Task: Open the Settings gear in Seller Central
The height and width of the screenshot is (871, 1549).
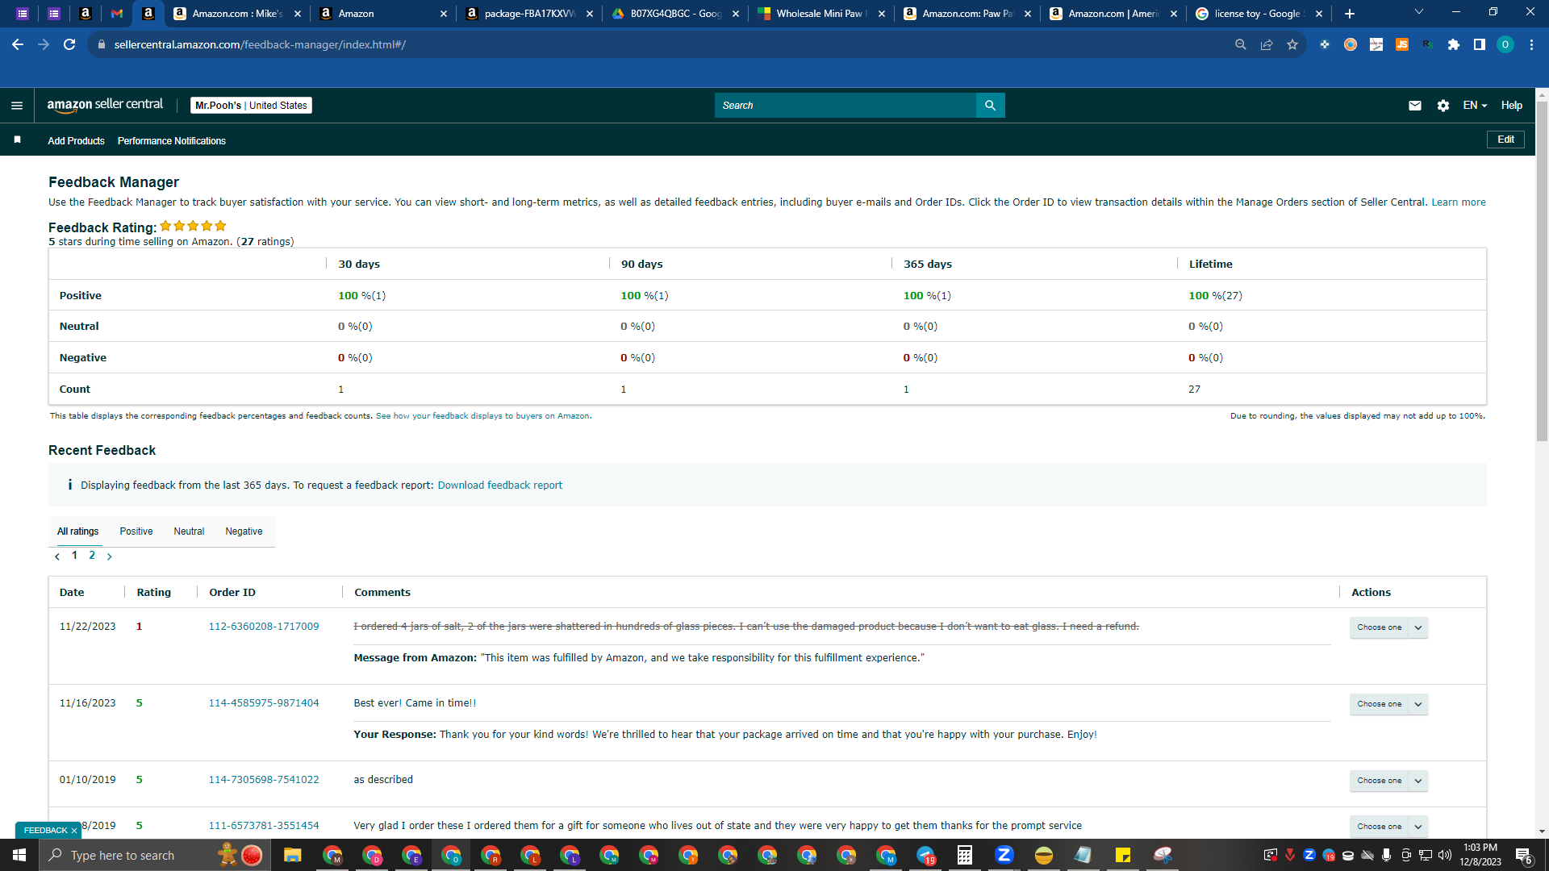Action: tap(1443, 106)
